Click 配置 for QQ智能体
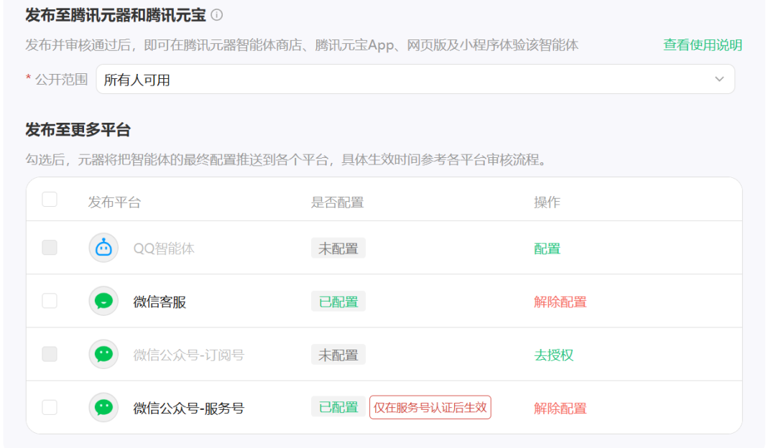The width and height of the screenshot is (776, 448). point(547,248)
